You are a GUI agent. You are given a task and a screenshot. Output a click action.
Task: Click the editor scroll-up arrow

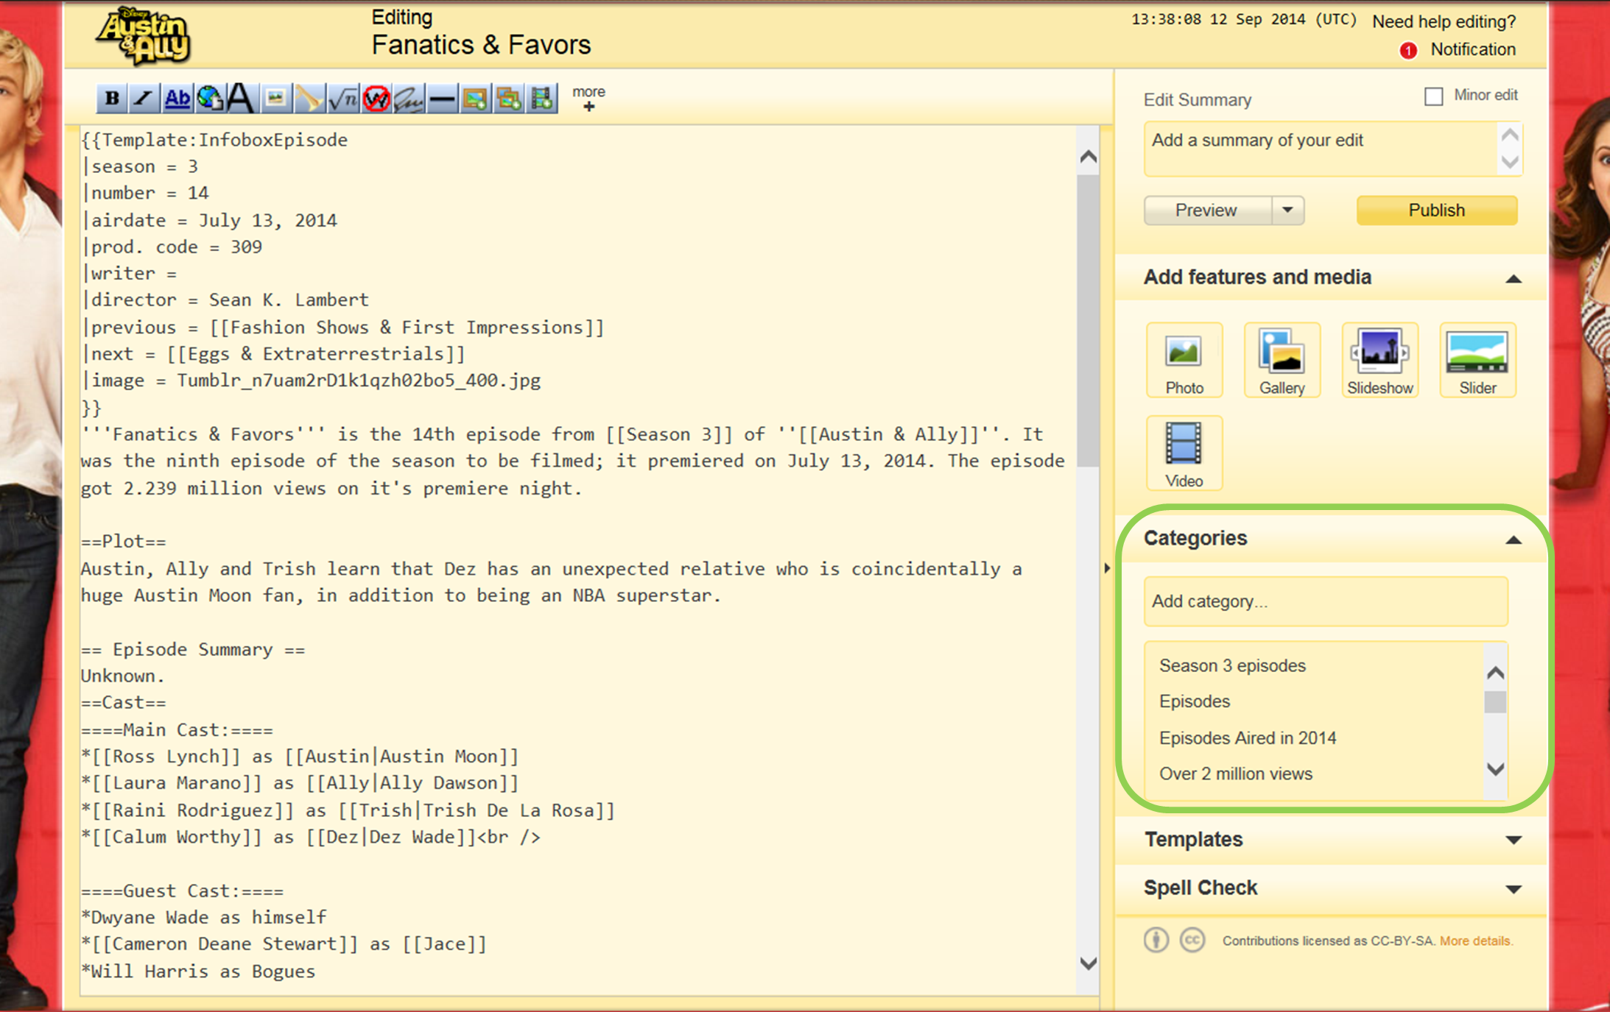click(x=1088, y=157)
